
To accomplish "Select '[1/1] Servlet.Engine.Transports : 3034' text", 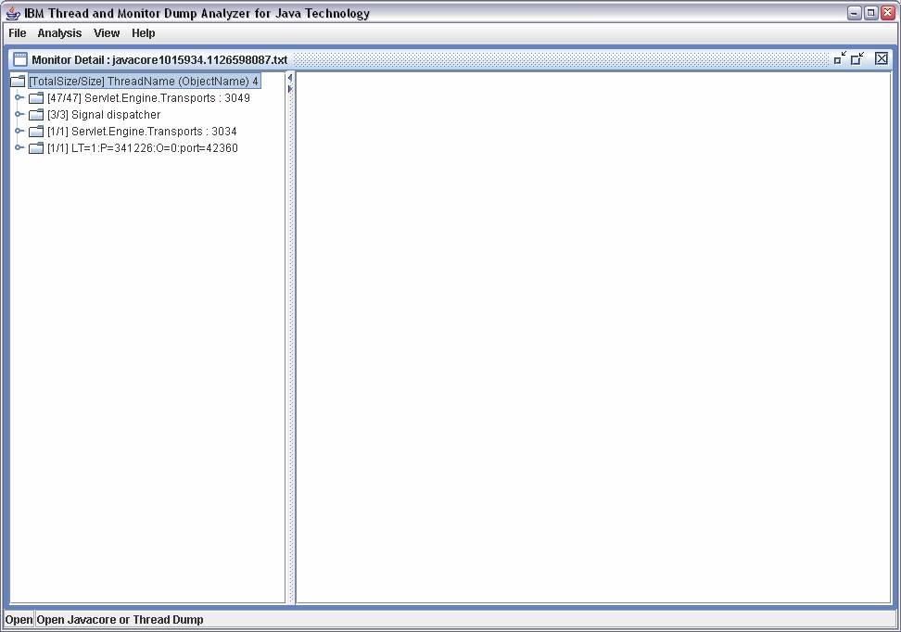I will [x=142, y=132].
